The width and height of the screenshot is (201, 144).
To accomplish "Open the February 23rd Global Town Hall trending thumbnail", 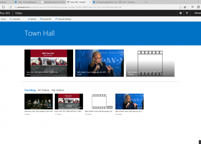I will [39, 101].
